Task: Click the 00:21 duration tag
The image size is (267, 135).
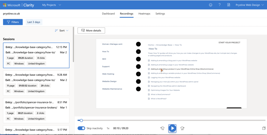Action: (x=25, y=113)
